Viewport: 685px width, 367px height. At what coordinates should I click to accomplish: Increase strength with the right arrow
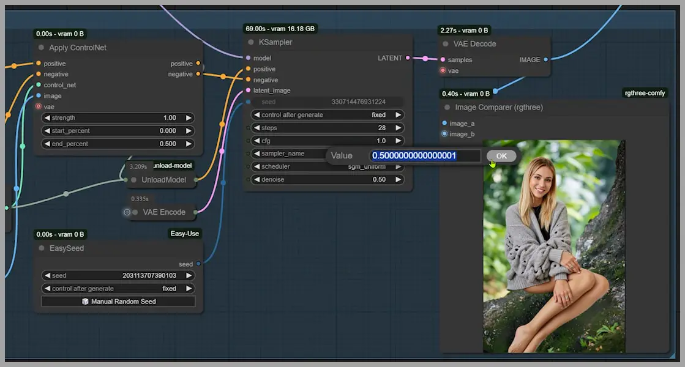click(189, 118)
